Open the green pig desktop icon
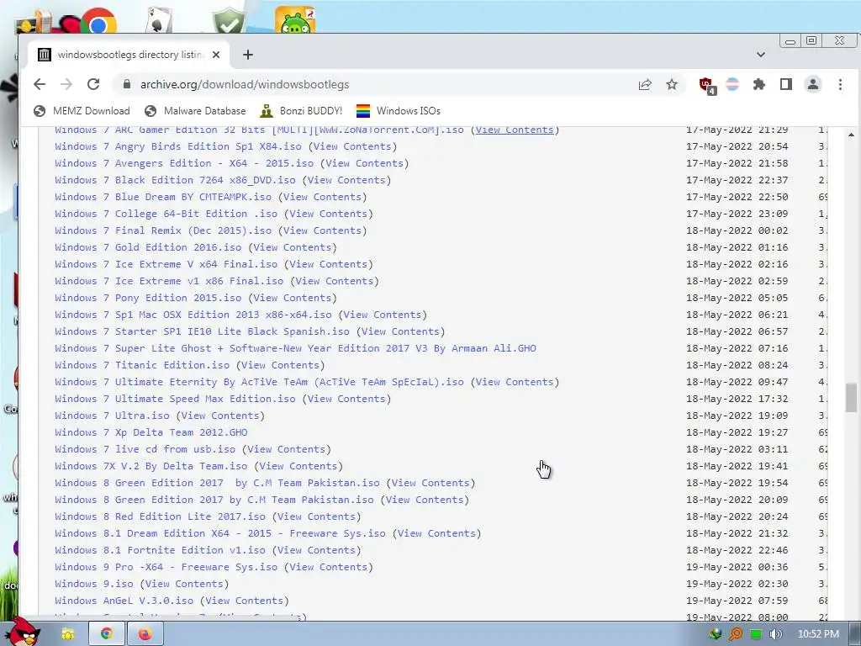 pos(295,20)
